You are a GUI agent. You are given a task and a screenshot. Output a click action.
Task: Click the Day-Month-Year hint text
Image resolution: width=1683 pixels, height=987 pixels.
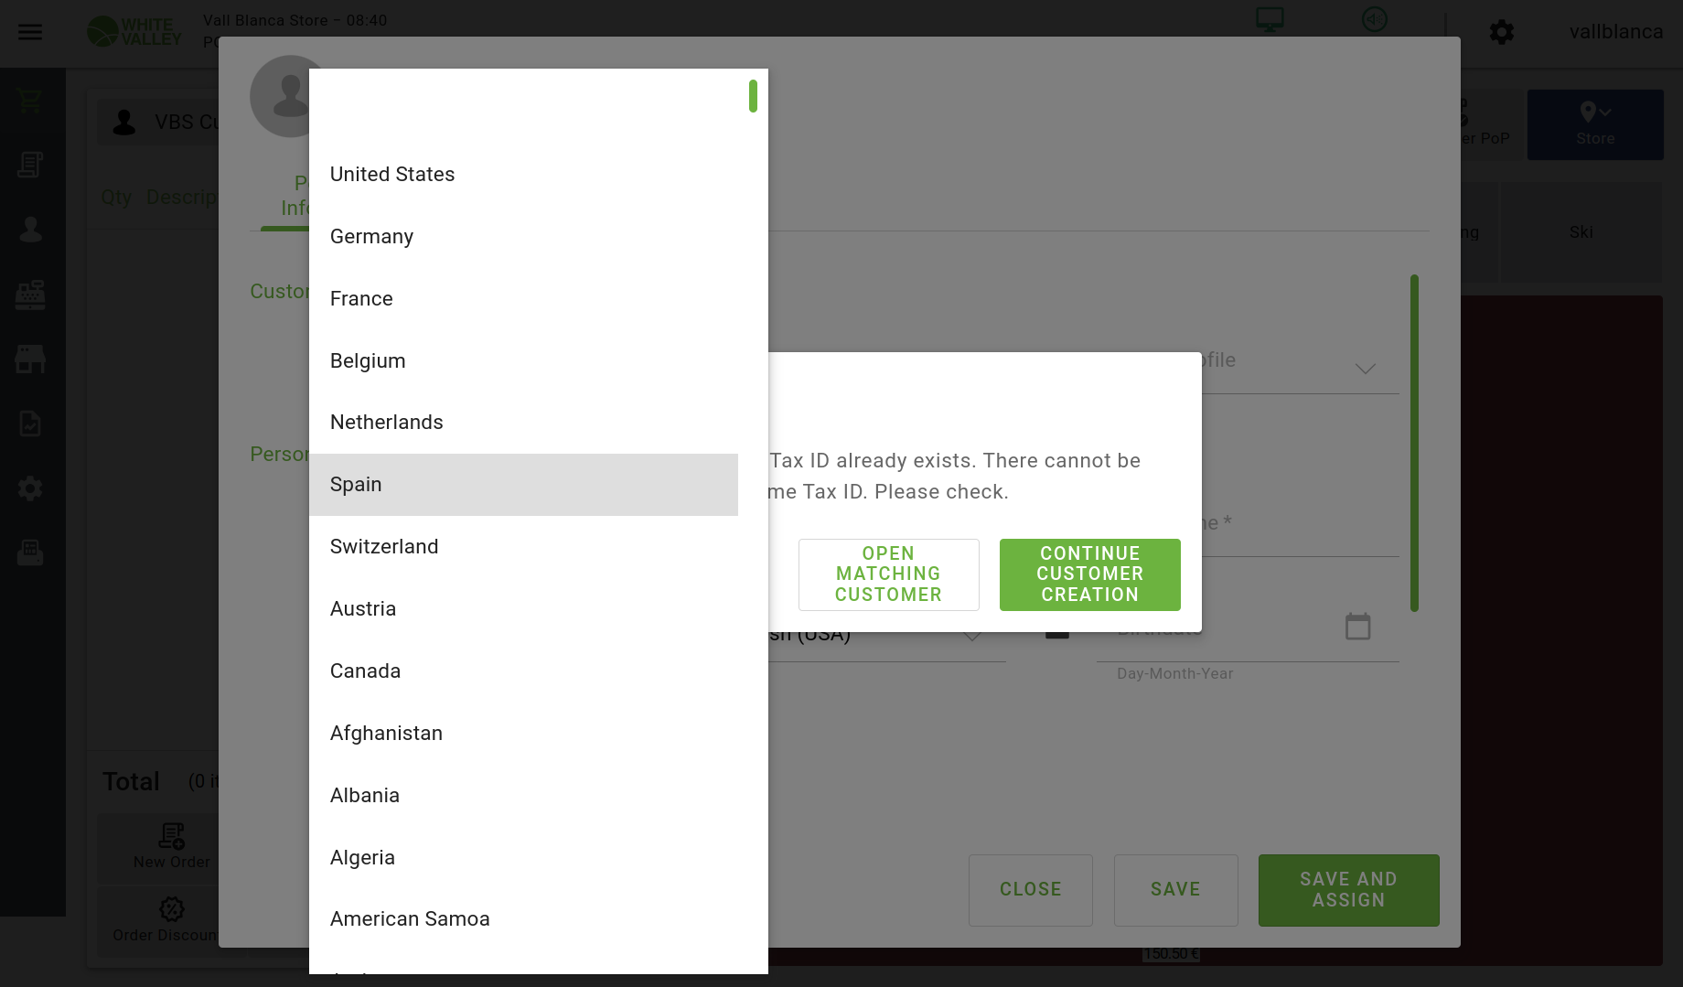pos(1174,674)
